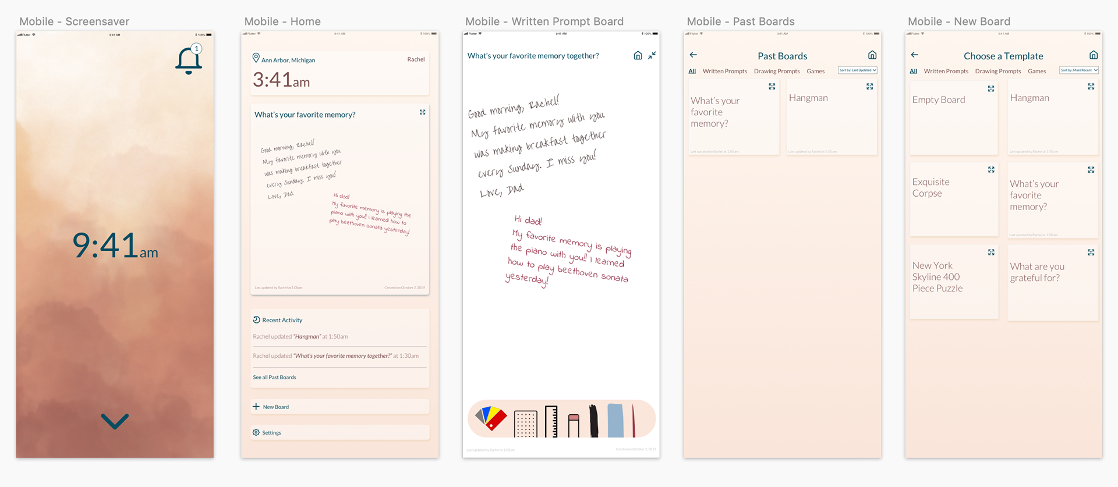Tap the home icon on Choose a Template
The image size is (1118, 487).
click(1094, 55)
